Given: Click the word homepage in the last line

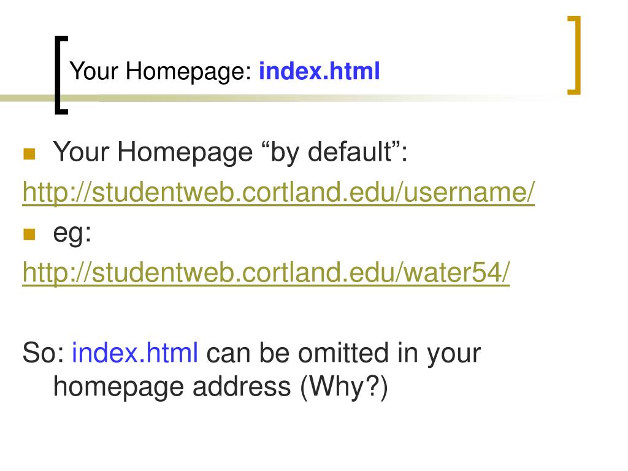Looking at the screenshot, I should click(119, 388).
